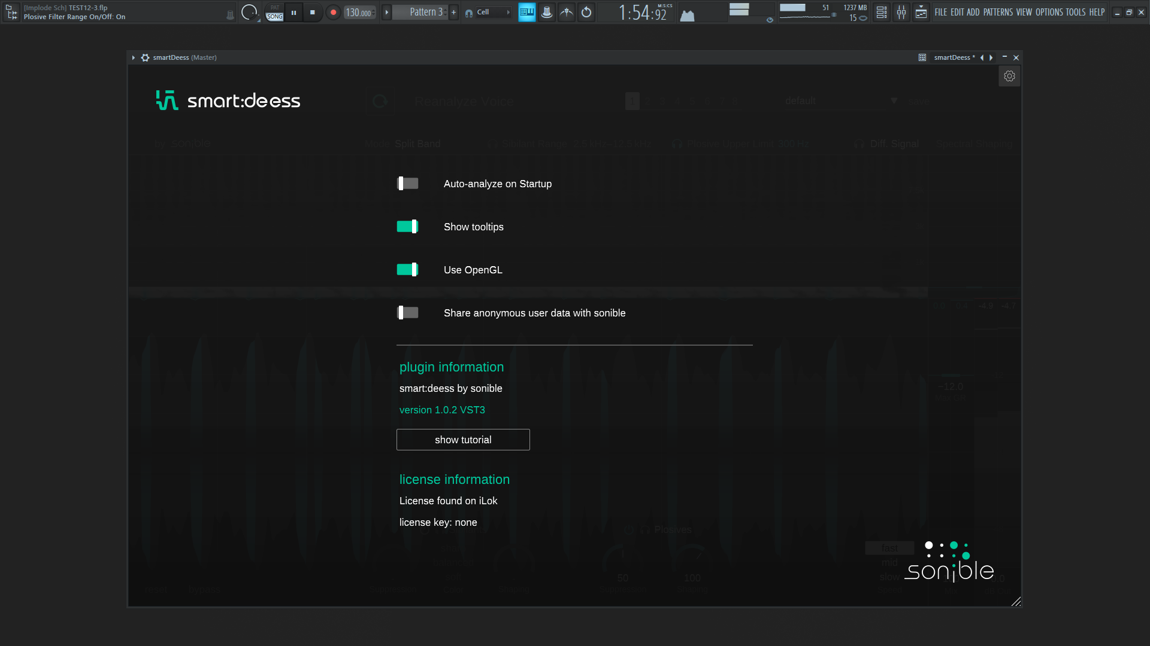Enable Share anonymous user data with sonible
The image size is (1150, 646).
tap(408, 313)
